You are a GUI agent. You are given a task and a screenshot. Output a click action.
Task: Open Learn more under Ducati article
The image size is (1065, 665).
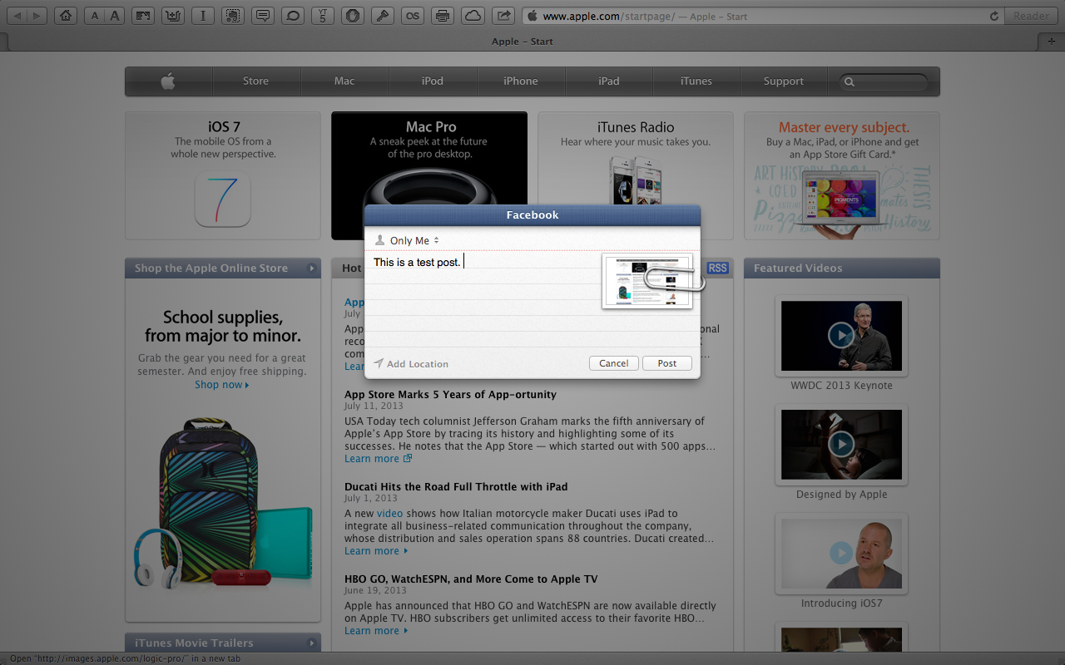tap(376, 551)
